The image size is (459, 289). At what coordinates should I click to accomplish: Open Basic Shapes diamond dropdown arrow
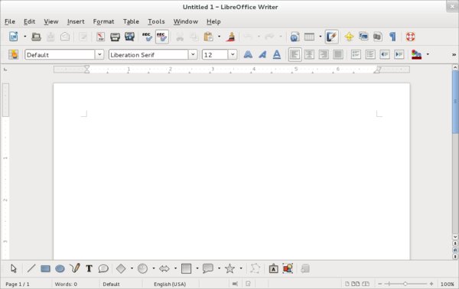click(x=132, y=268)
